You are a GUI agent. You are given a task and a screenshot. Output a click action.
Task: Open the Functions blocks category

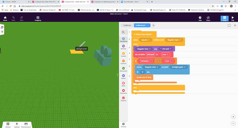[x=123, y=92]
